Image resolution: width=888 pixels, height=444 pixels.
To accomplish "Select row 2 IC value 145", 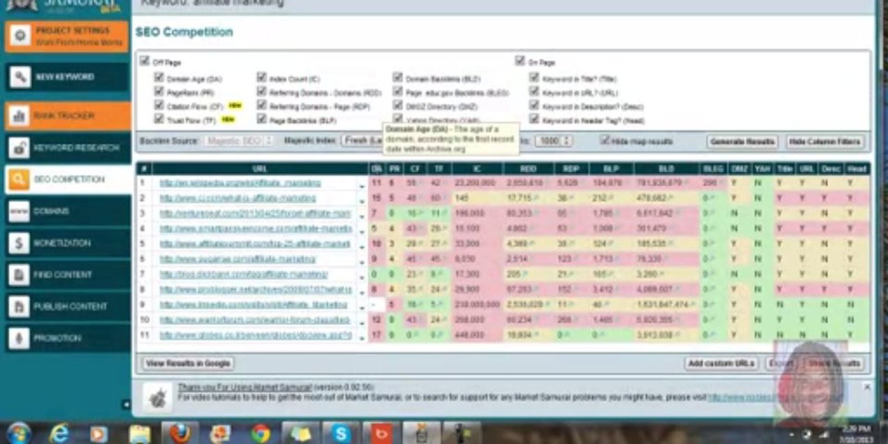I will tap(477, 199).
